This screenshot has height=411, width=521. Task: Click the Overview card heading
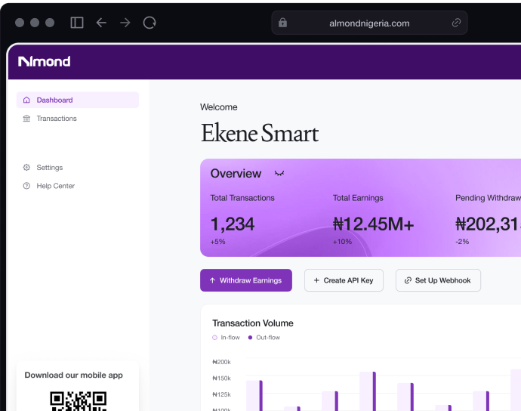(236, 174)
